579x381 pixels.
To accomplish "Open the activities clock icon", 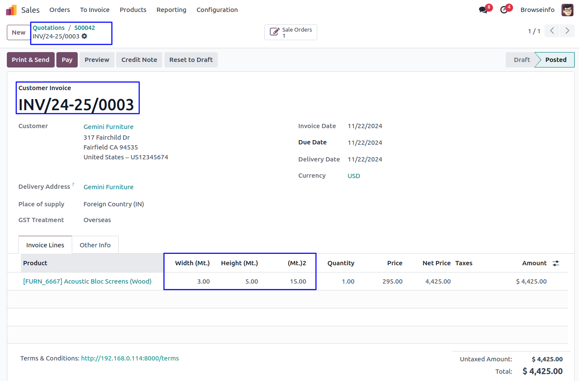I will [x=504, y=10].
